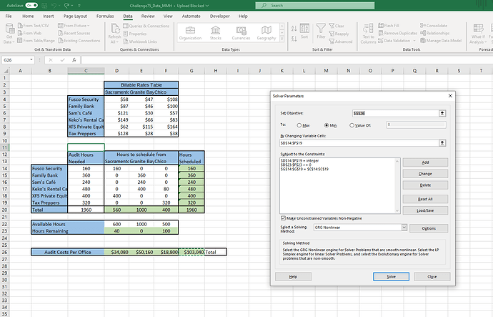Collapse the Changing Variable Cells range selector
Image resolution: width=493 pixels, height=317 pixels.
click(x=442, y=143)
